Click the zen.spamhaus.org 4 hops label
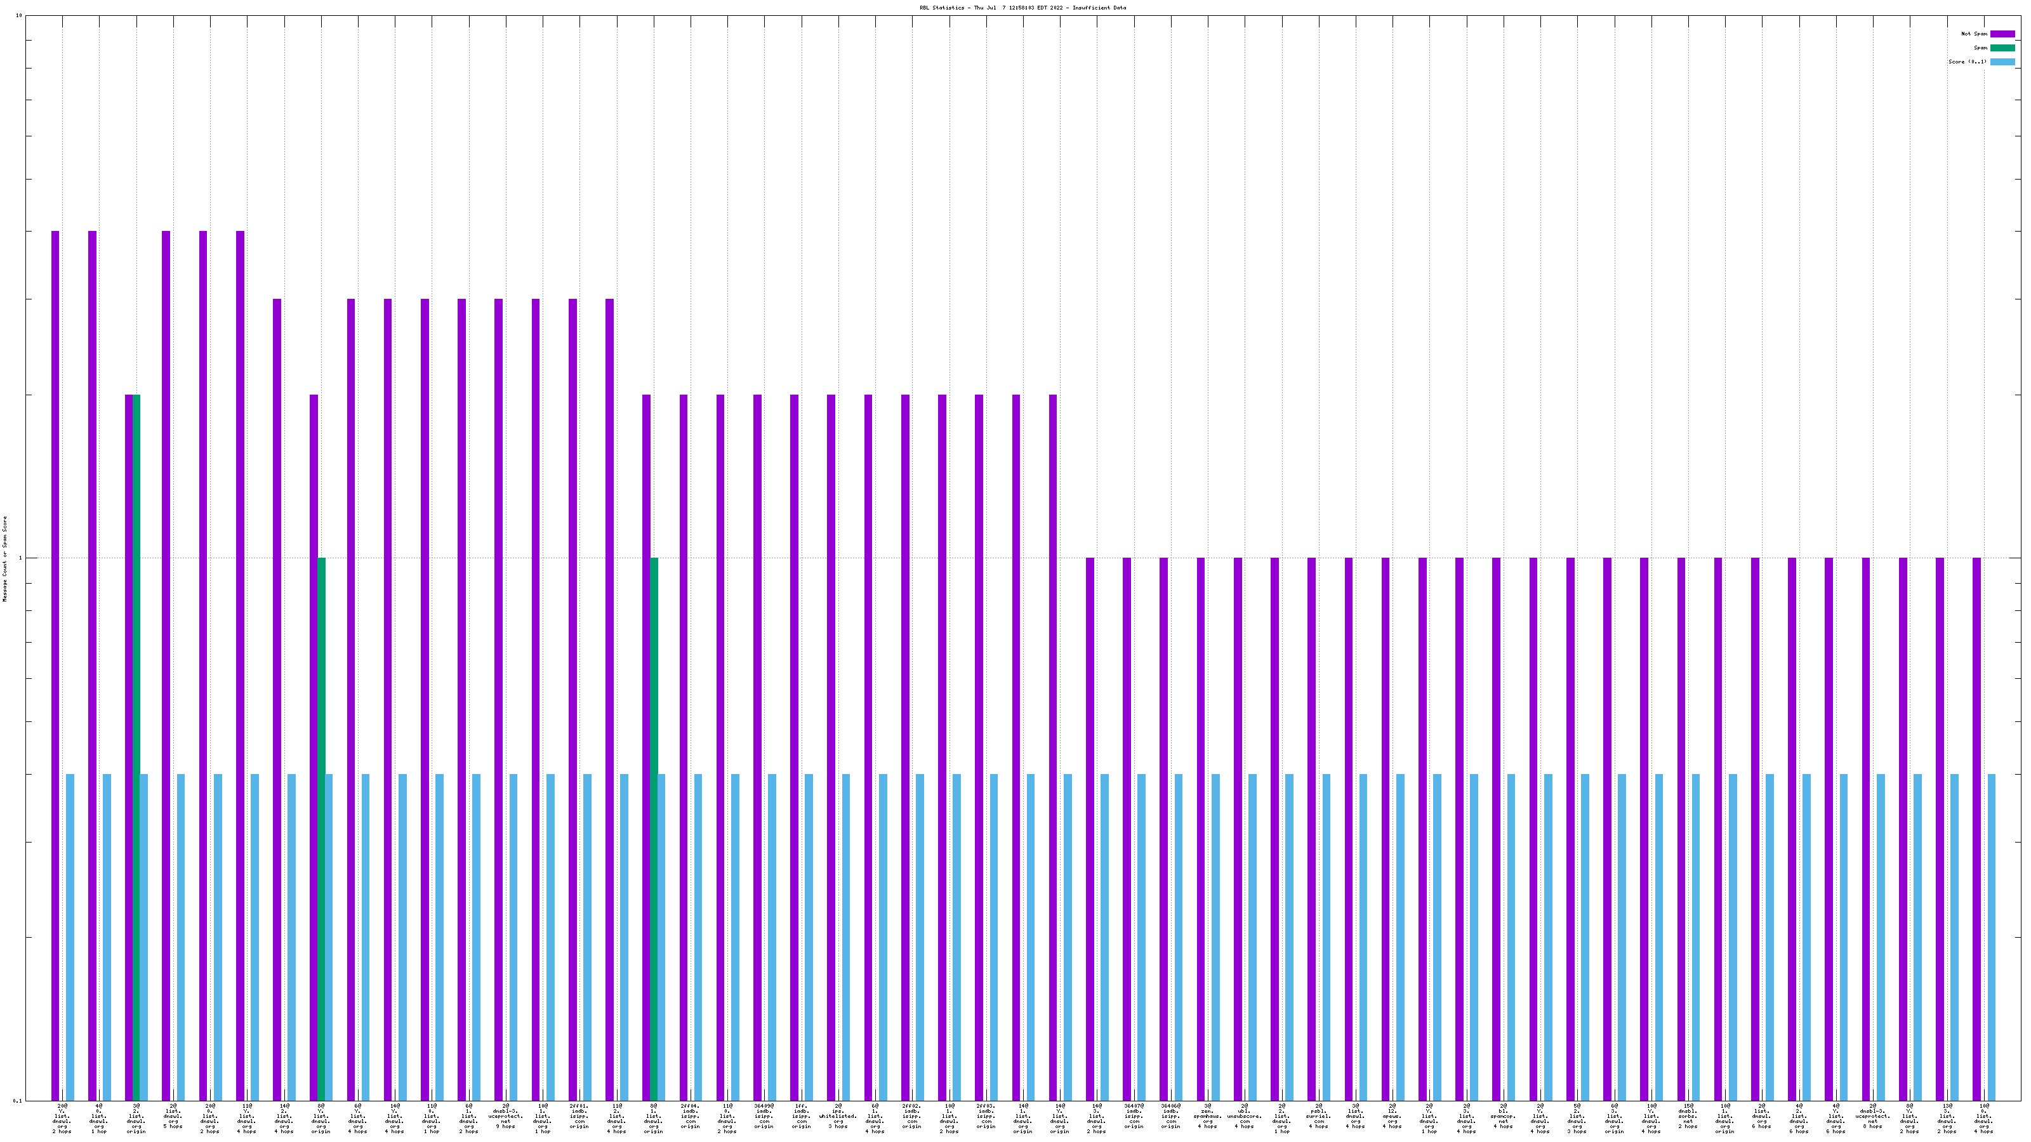Viewport: 2031px width, 1142px height. pos(1207,1116)
